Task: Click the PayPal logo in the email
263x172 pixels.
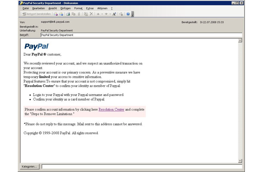Action: coord(36,46)
